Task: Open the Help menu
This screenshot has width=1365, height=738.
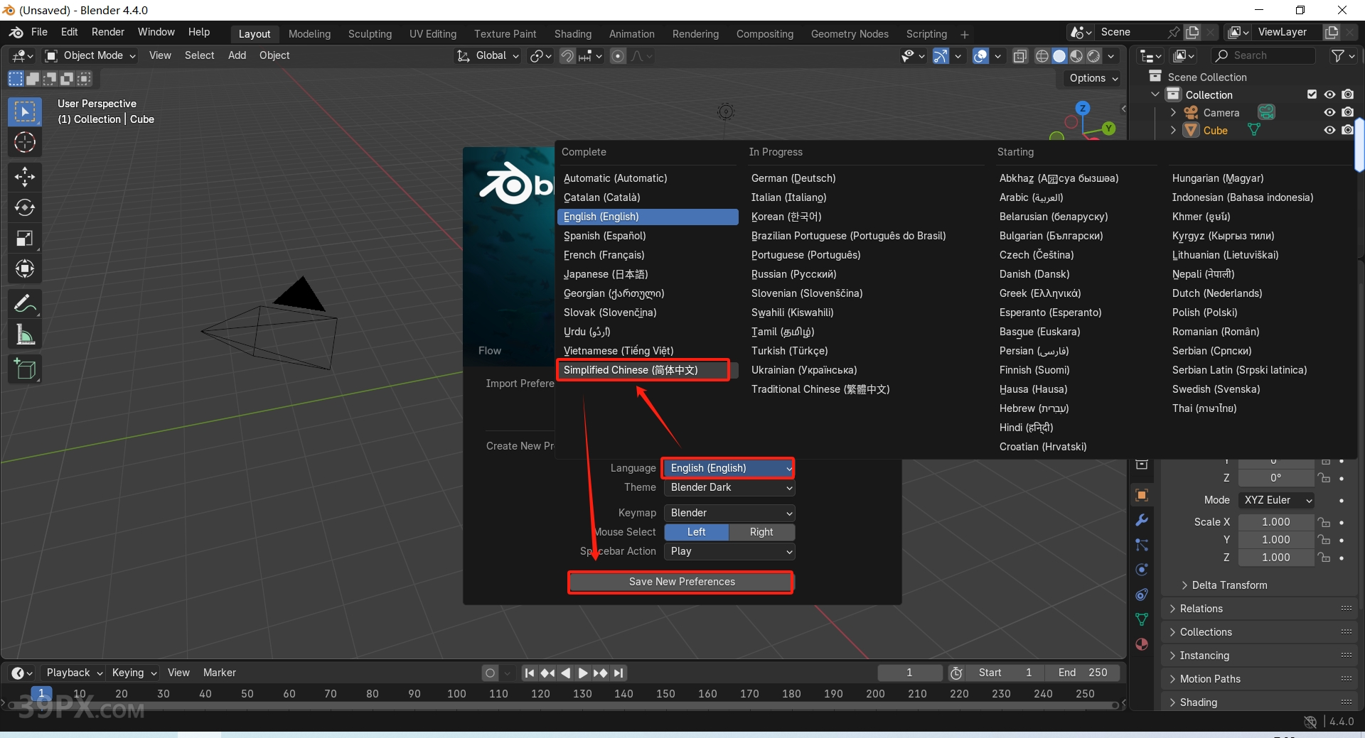Action: [x=199, y=31]
